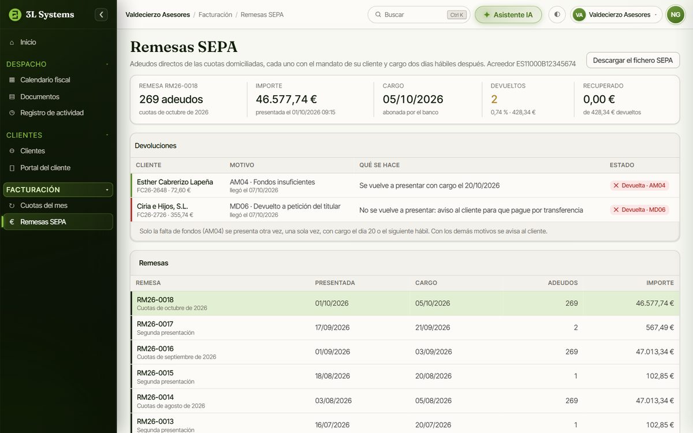Click the Recuperado 0,00 € value
The image size is (693, 433).
click(599, 99)
